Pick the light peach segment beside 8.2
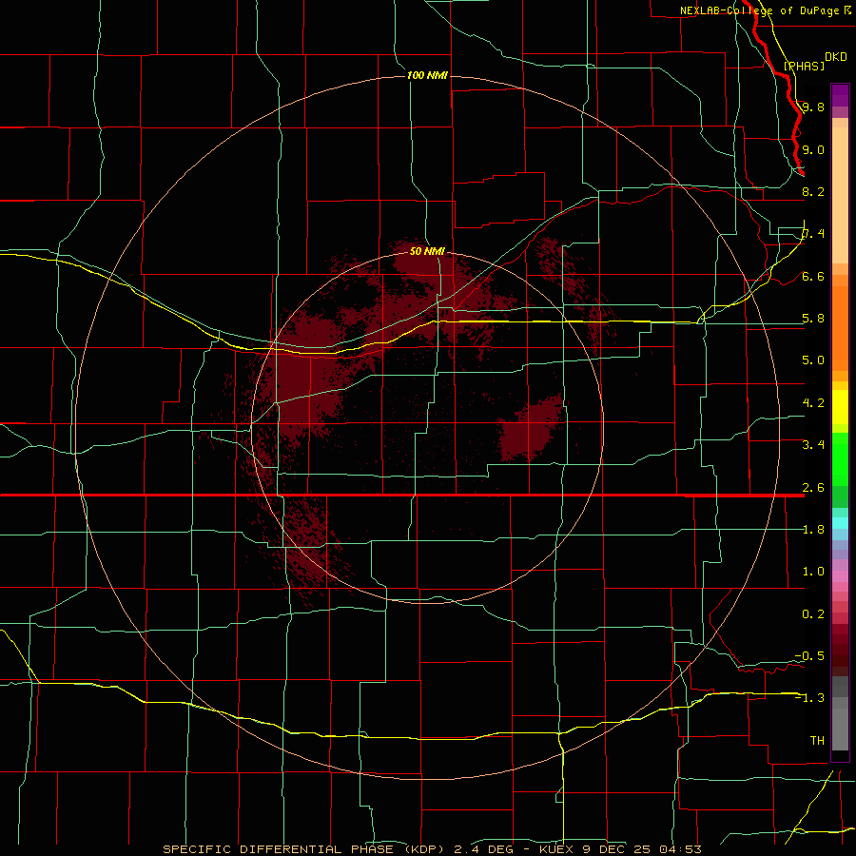The height and width of the screenshot is (856, 856). [x=840, y=195]
